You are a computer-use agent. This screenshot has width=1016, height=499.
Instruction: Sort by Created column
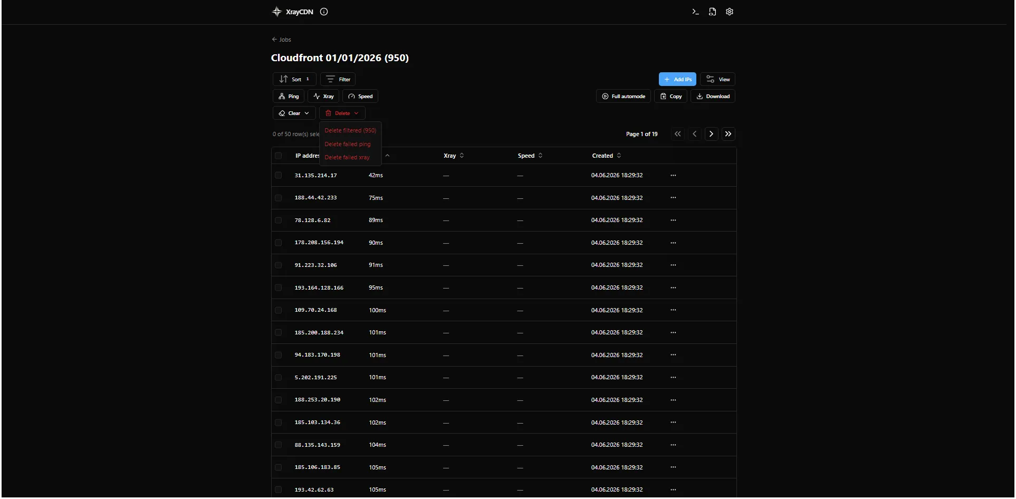(x=607, y=156)
